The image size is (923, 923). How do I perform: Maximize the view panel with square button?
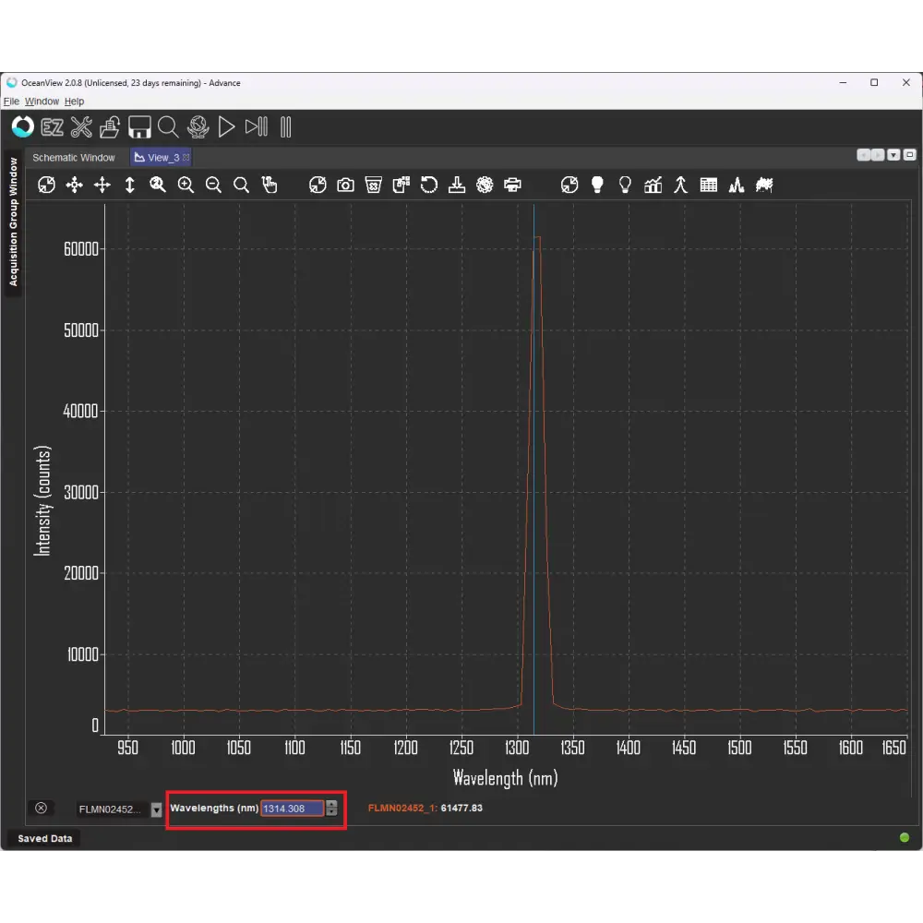(909, 155)
